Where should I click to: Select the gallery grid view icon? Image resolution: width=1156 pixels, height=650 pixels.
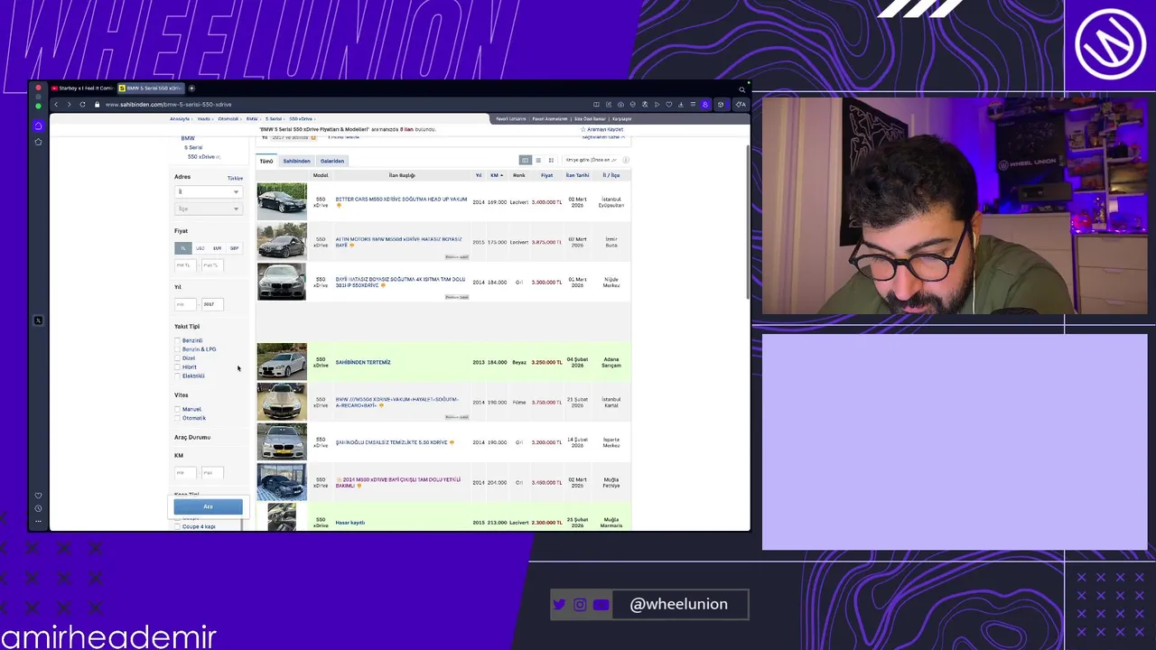pyautogui.click(x=551, y=161)
